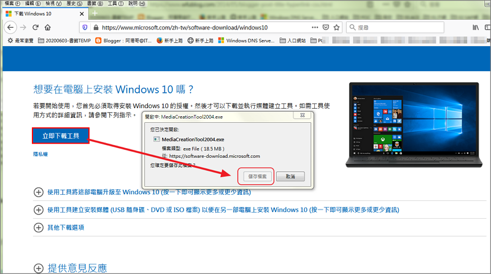Open the 工具 menu

click(x=115, y=4)
